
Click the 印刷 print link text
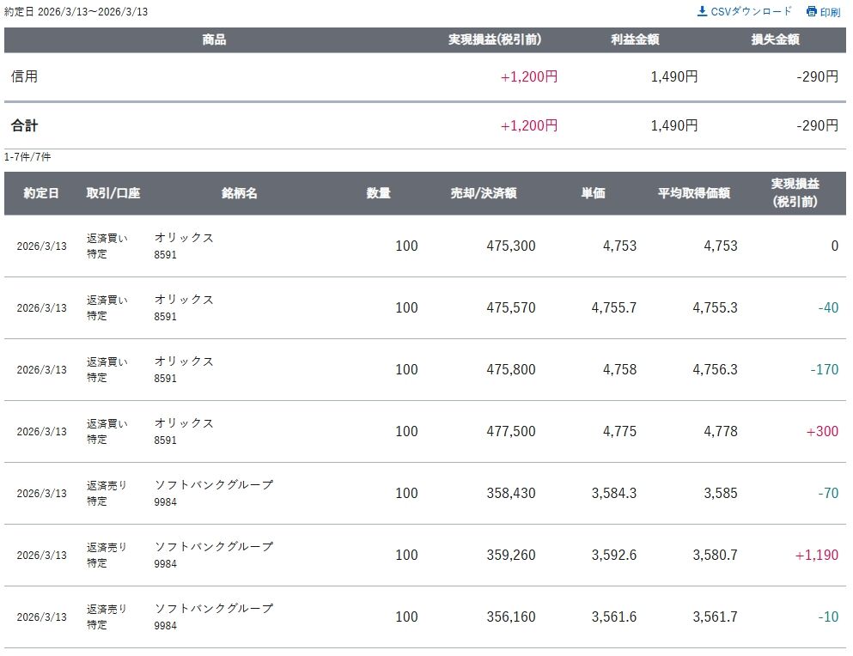click(x=830, y=12)
